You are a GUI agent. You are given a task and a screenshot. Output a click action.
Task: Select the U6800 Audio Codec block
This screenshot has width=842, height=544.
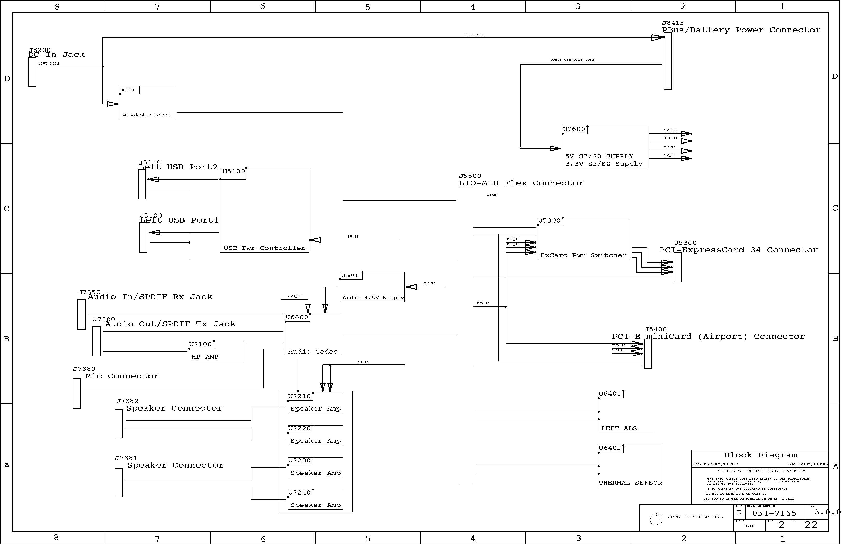pyautogui.click(x=313, y=335)
